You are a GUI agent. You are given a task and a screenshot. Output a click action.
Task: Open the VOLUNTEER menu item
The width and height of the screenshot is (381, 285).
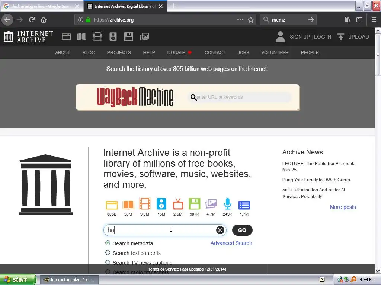[275, 52]
